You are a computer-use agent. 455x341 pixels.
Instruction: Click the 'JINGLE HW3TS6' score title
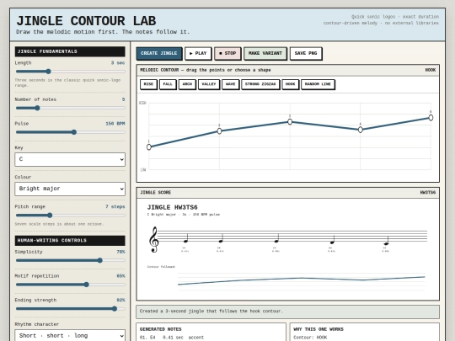(x=173, y=207)
